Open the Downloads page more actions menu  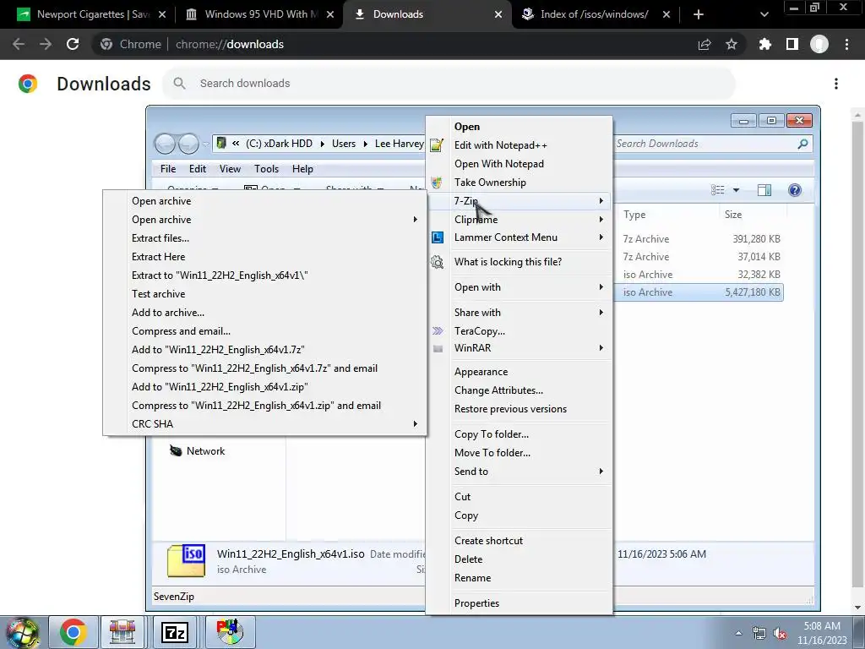[x=836, y=84]
